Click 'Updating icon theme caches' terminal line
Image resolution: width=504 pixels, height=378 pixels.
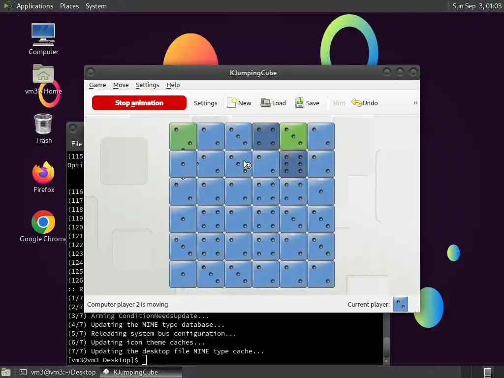(136, 343)
